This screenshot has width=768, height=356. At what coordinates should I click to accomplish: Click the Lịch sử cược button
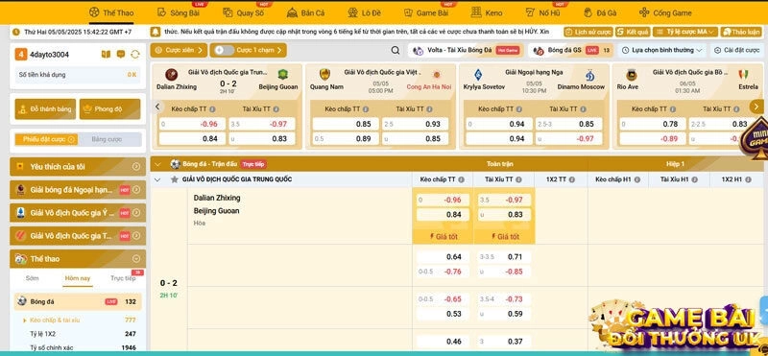[588, 32]
